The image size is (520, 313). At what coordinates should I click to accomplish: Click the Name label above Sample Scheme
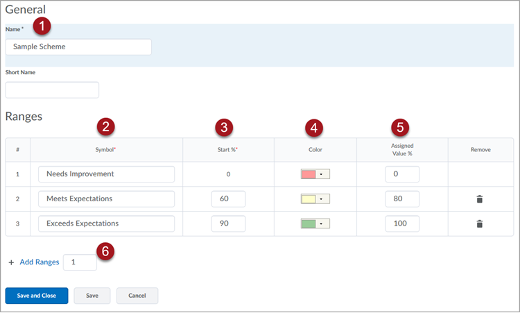[x=15, y=29]
